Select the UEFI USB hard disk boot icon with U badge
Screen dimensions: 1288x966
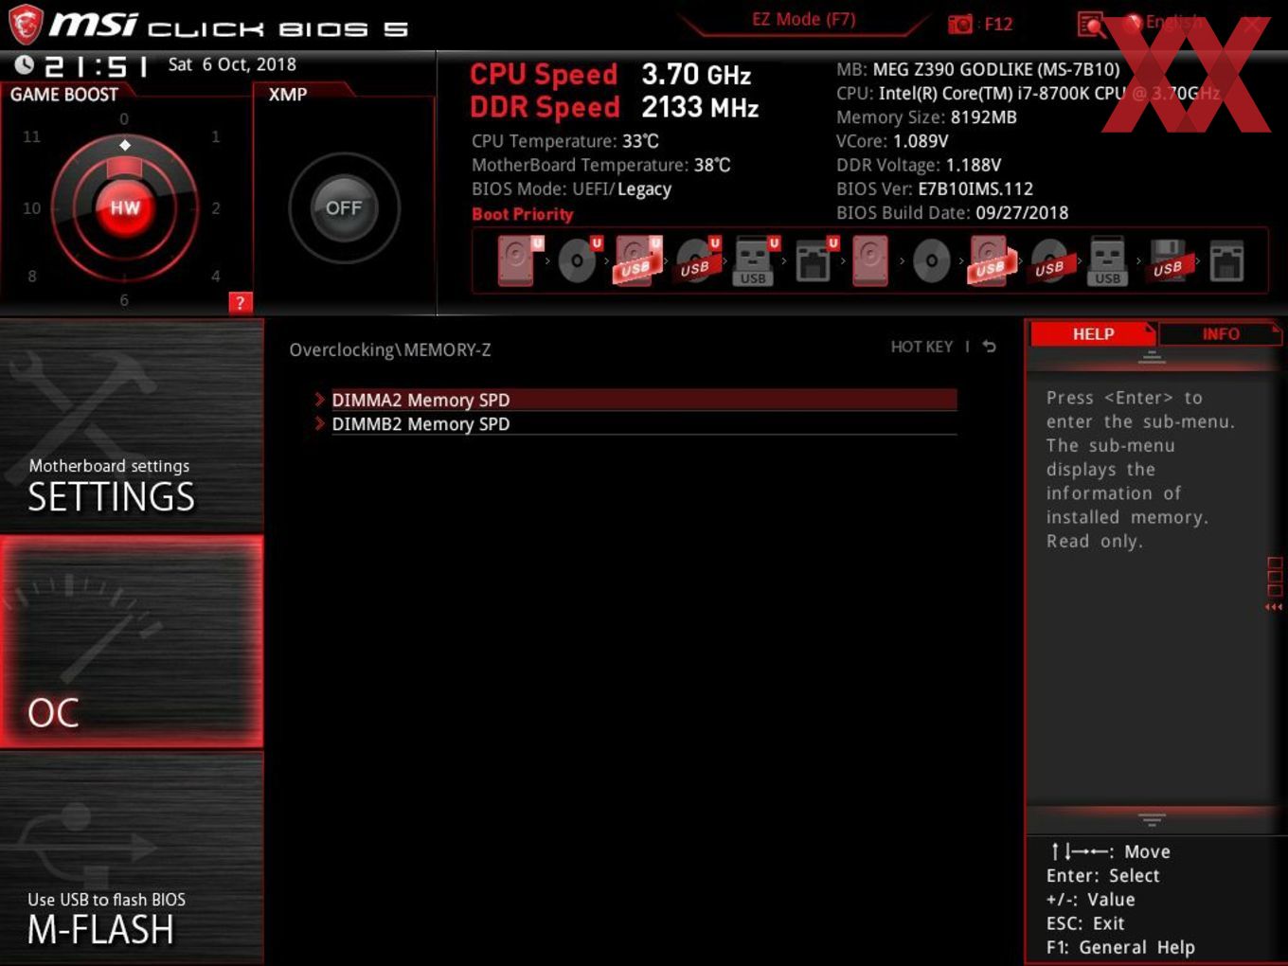click(x=638, y=260)
